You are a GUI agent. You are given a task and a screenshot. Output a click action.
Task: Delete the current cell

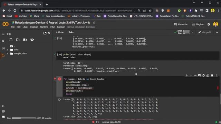pyautogui.click(x=212, y=75)
